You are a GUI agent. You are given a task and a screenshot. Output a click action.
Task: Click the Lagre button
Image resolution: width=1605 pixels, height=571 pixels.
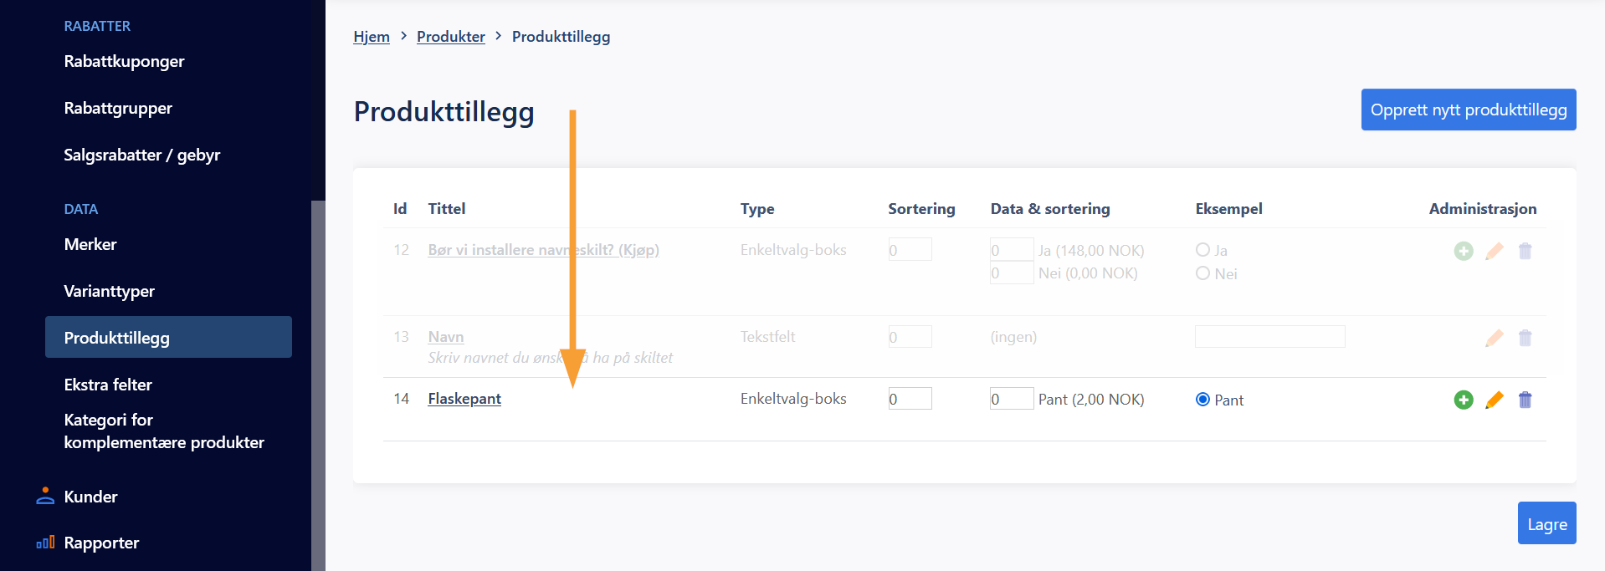click(1546, 523)
